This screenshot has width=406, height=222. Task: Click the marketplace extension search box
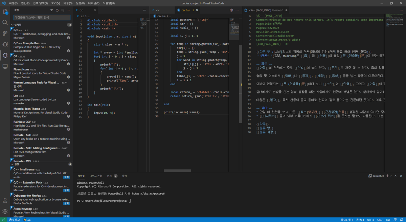[42, 17]
